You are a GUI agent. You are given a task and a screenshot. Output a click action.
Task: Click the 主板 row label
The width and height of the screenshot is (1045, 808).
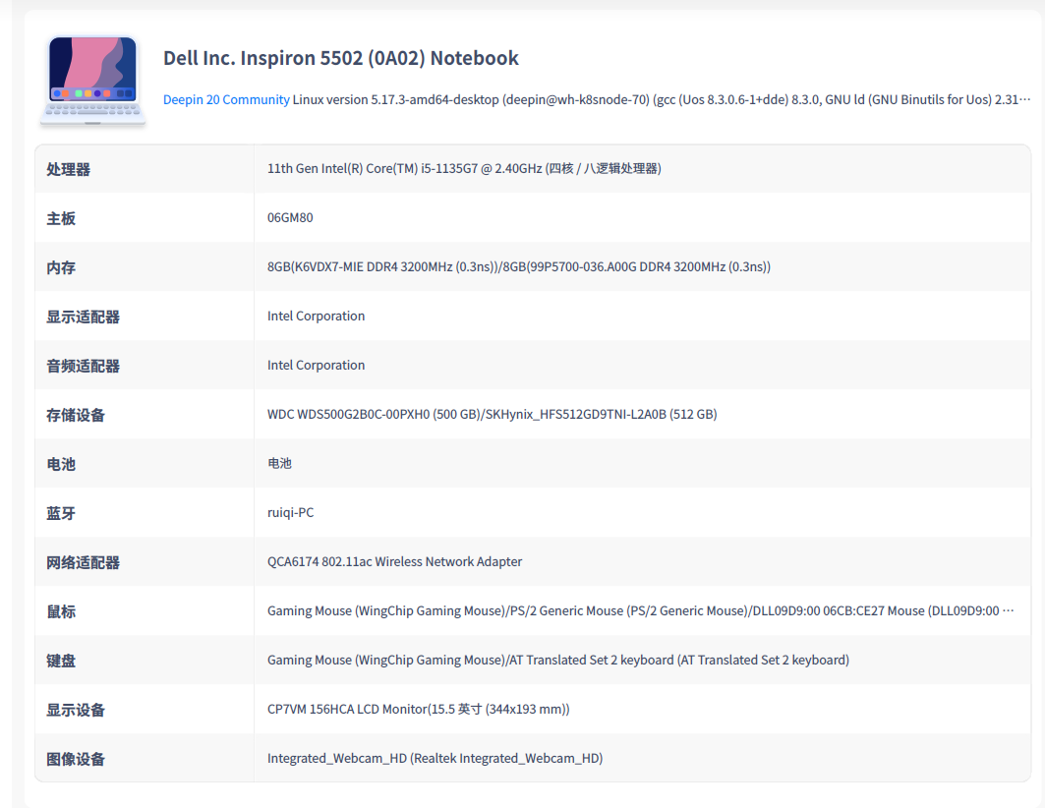(x=61, y=218)
